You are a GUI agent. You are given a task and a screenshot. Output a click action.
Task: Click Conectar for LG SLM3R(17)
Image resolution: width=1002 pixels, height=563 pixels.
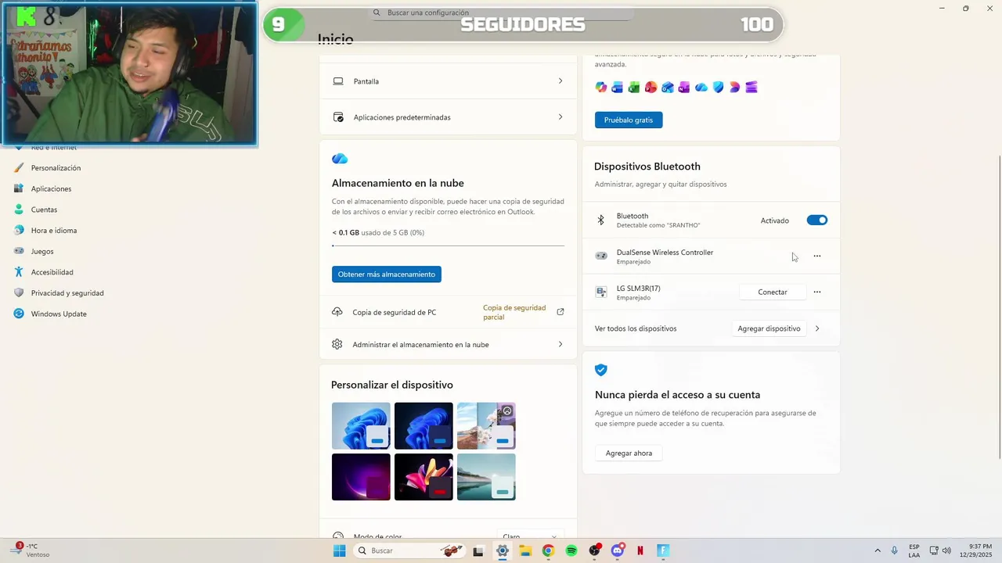(x=773, y=292)
